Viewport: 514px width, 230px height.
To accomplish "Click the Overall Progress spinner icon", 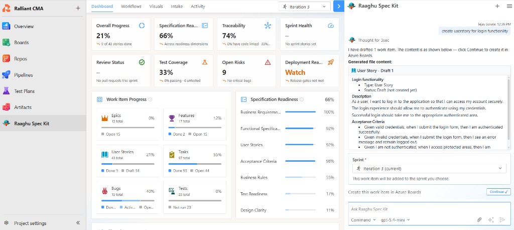I will 142,26.
